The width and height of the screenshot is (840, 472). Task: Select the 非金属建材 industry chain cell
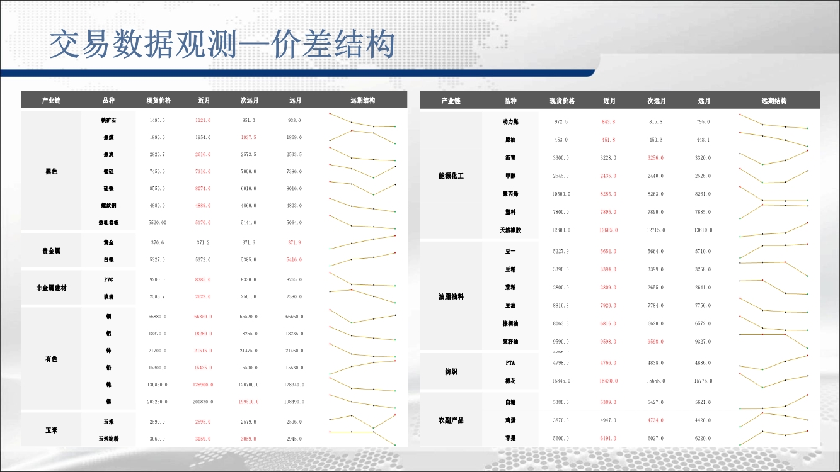tap(51, 288)
